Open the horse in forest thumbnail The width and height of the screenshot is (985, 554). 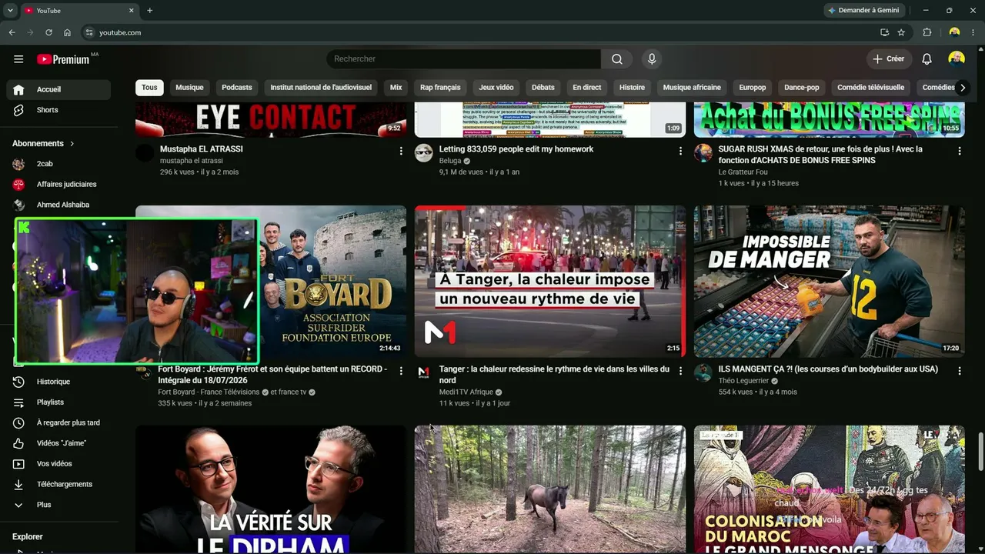click(550, 489)
